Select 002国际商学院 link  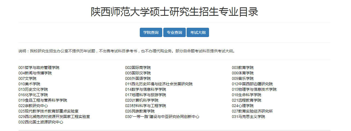(138, 68)
